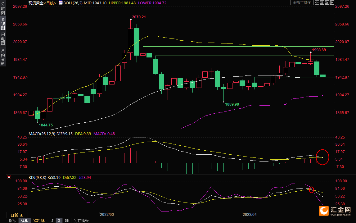Click the 2070.21 high price label

[139, 17]
